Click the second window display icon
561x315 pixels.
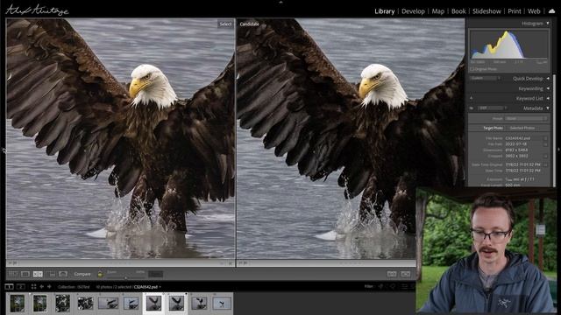pyautogui.click(x=21, y=286)
